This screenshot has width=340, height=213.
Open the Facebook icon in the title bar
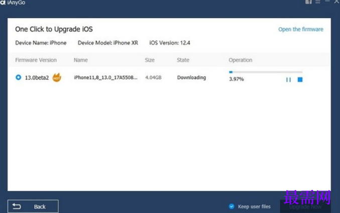pyautogui.click(x=308, y=2)
